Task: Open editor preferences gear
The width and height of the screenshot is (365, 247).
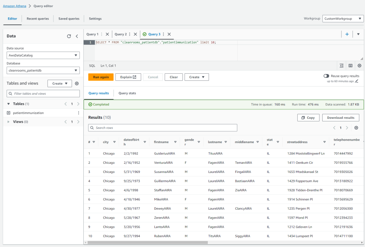Action: [359, 66]
